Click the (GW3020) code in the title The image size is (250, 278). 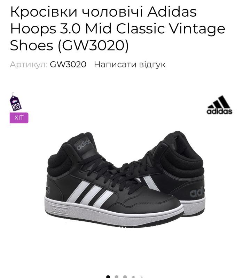coord(93,46)
